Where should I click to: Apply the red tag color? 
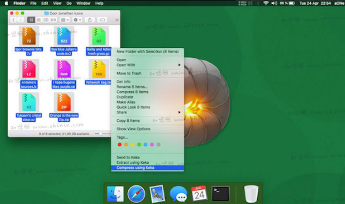coord(120,145)
